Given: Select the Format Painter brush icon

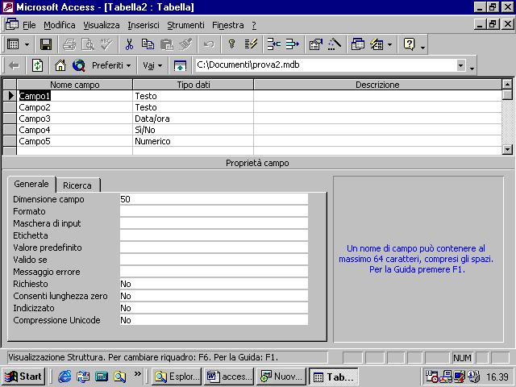Looking at the screenshot, I should [x=185, y=44].
